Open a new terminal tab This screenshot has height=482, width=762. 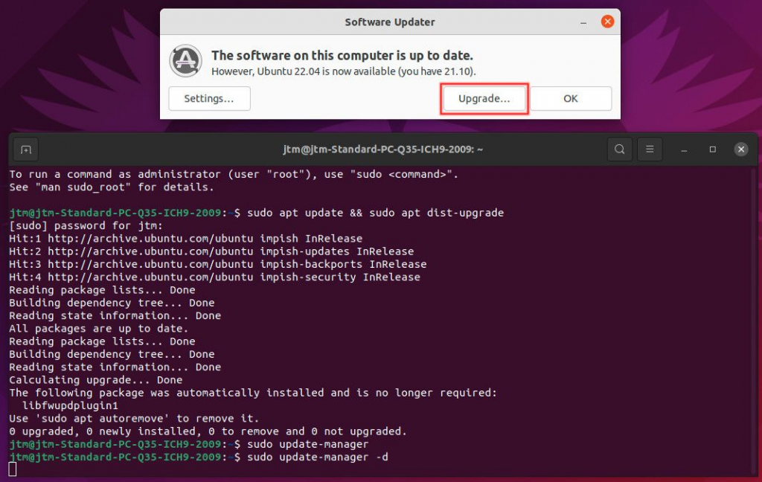[26, 150]
